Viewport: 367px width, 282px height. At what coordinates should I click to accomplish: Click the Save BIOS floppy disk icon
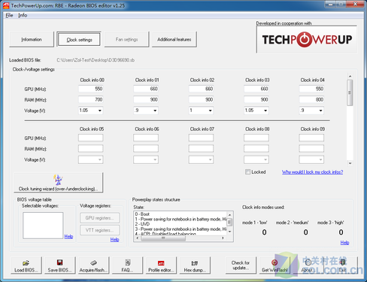pyautogui.click(x=59, y=262)
